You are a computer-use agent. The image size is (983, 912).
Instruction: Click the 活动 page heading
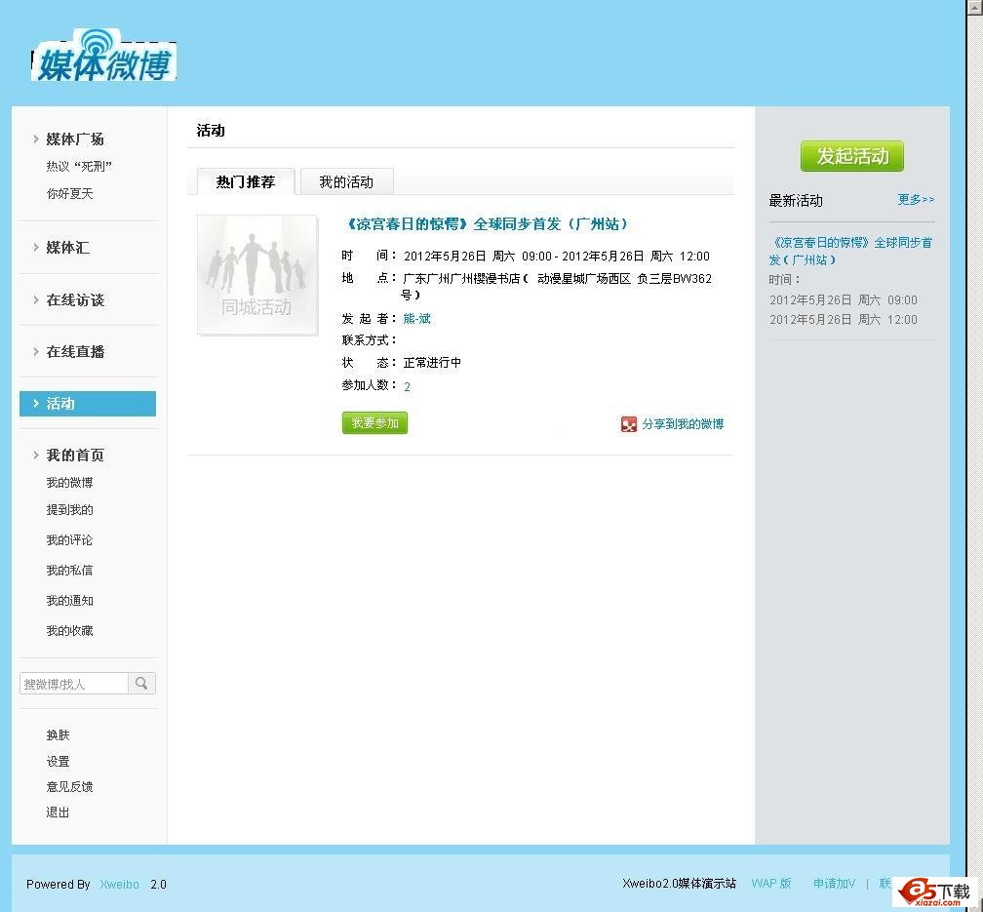[211, 131]
